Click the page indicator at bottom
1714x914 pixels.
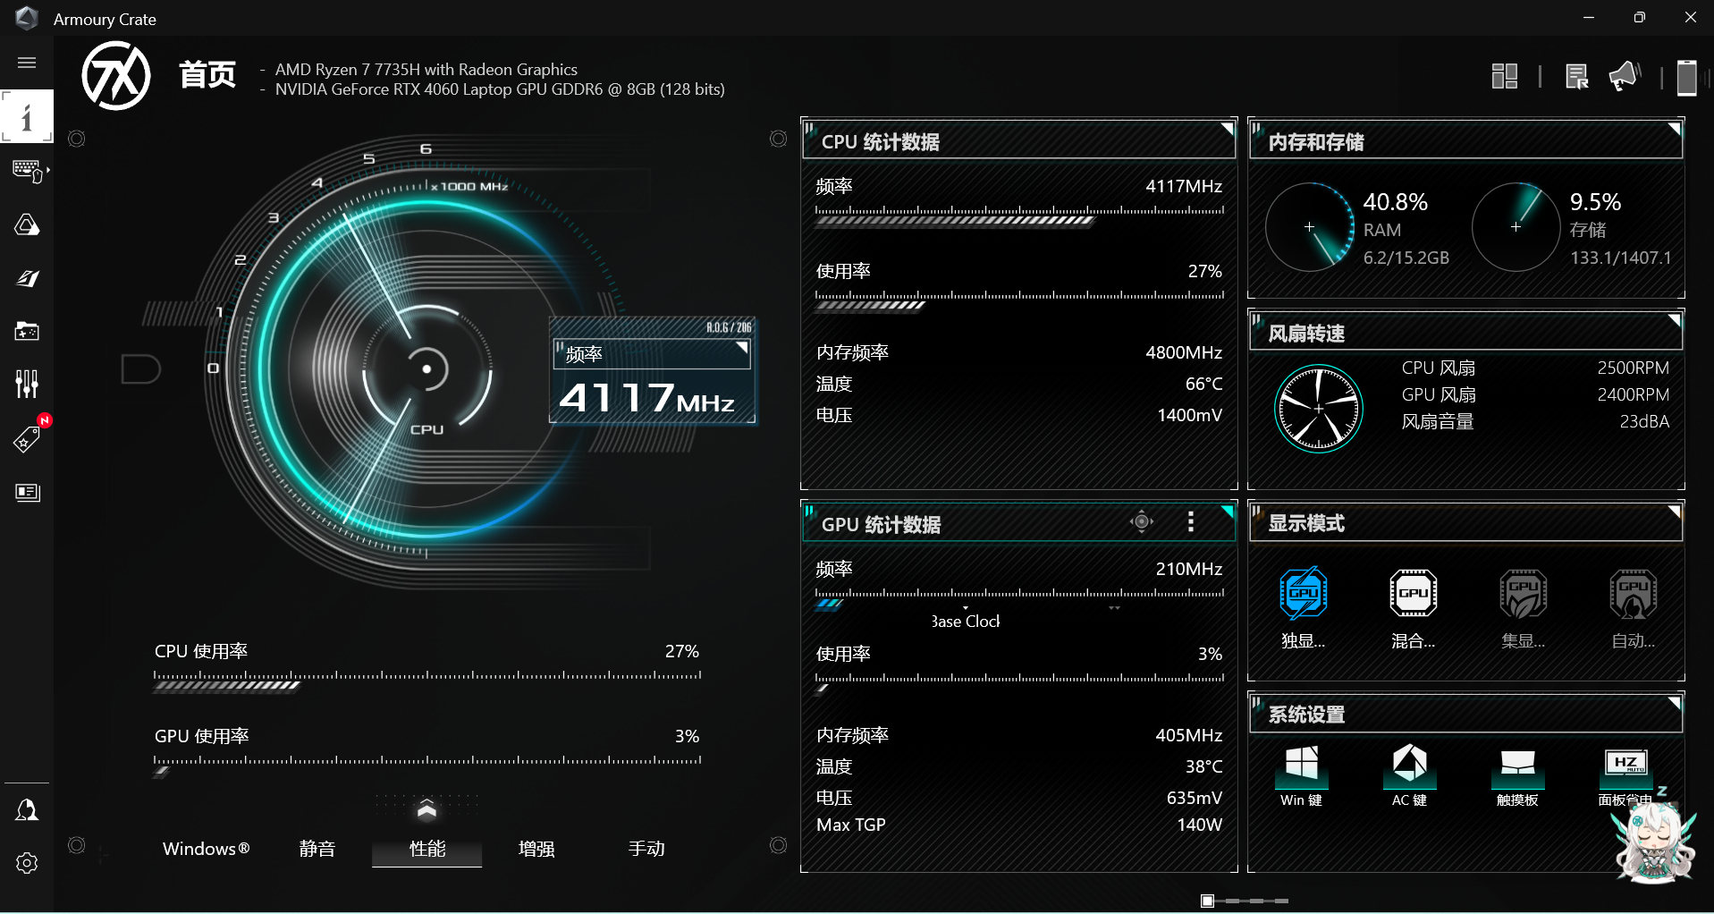[x=1245, y=901]
